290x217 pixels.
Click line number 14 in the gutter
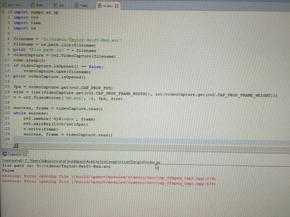coord(7,81)
